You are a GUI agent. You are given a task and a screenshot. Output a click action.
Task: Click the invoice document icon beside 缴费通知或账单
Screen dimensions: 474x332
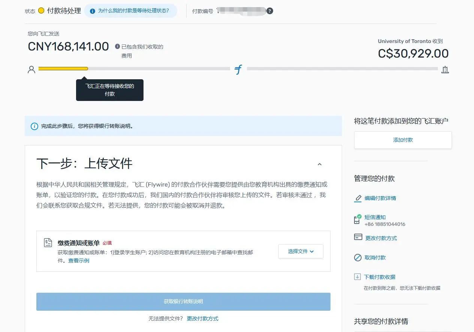(48, 243)
